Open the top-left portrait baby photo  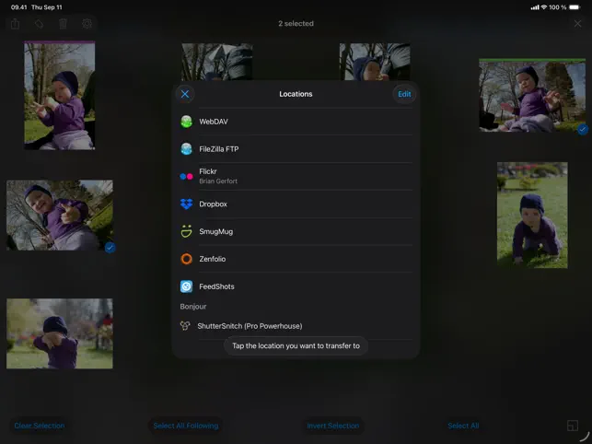coord(60,96)
